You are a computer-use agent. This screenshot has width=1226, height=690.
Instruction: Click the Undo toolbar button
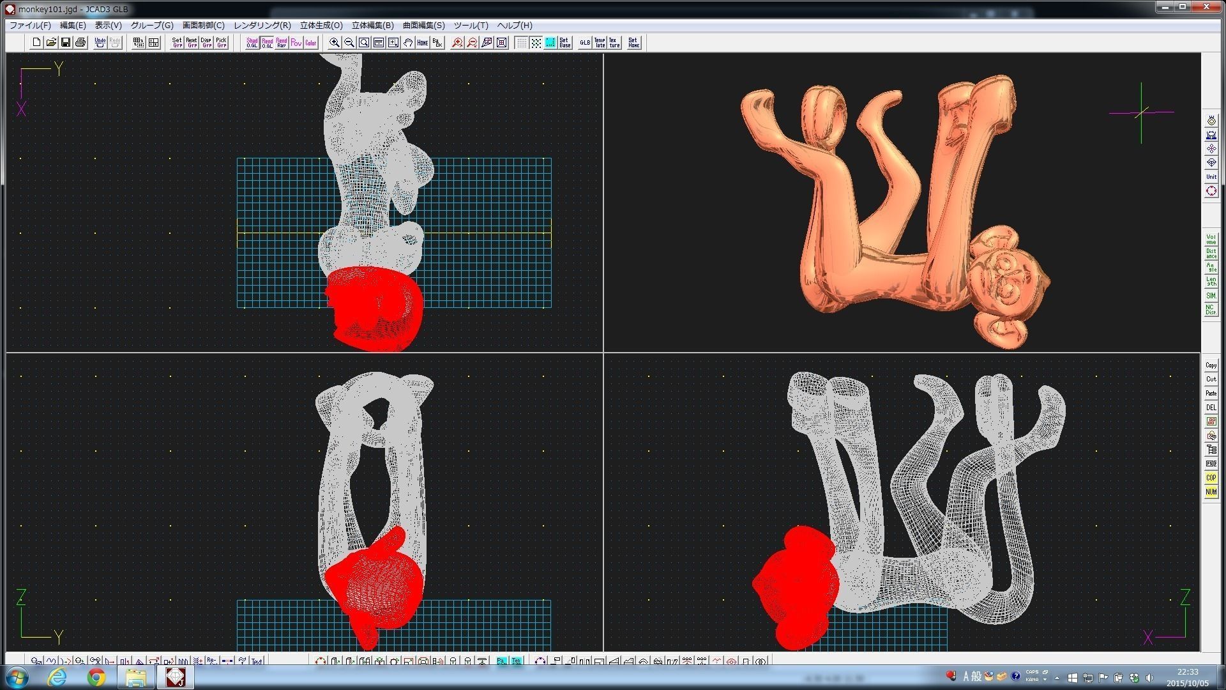pyautogui.click(x=100, y=43)
